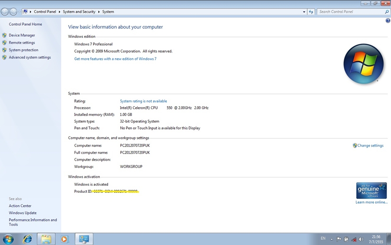Click 'Get more features with a new edition' link
Viewport: 391px width, 245px height.
click(x=115, y=59)
